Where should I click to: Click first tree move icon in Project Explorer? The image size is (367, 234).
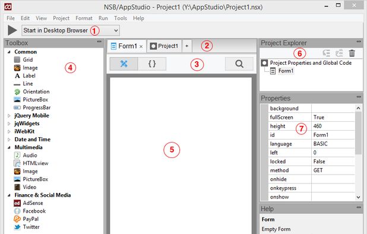(x=327, y=53)
